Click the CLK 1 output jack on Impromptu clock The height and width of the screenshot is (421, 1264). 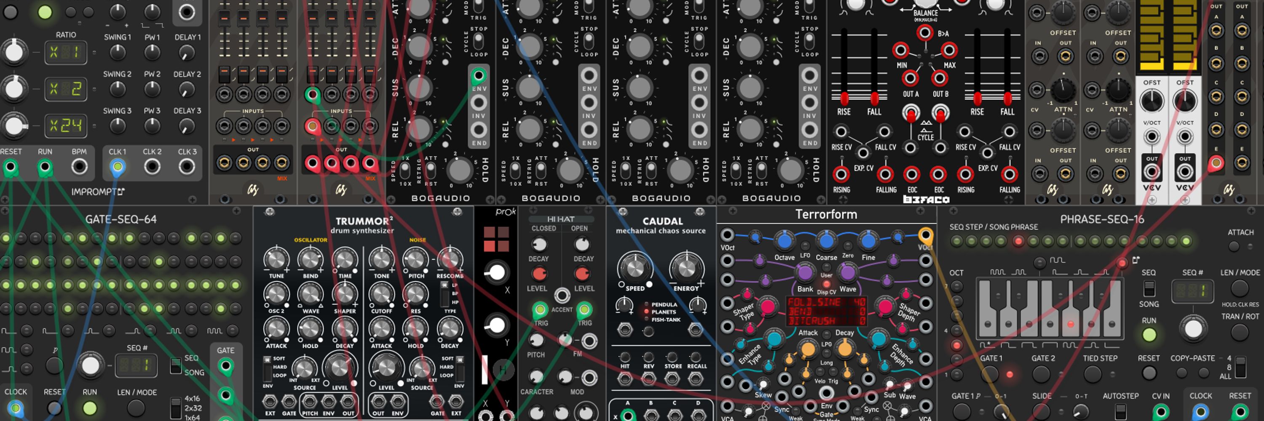tap(117, 167)
